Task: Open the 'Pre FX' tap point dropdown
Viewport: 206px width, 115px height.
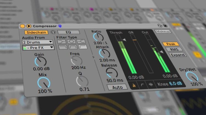Action: (38, 48)
